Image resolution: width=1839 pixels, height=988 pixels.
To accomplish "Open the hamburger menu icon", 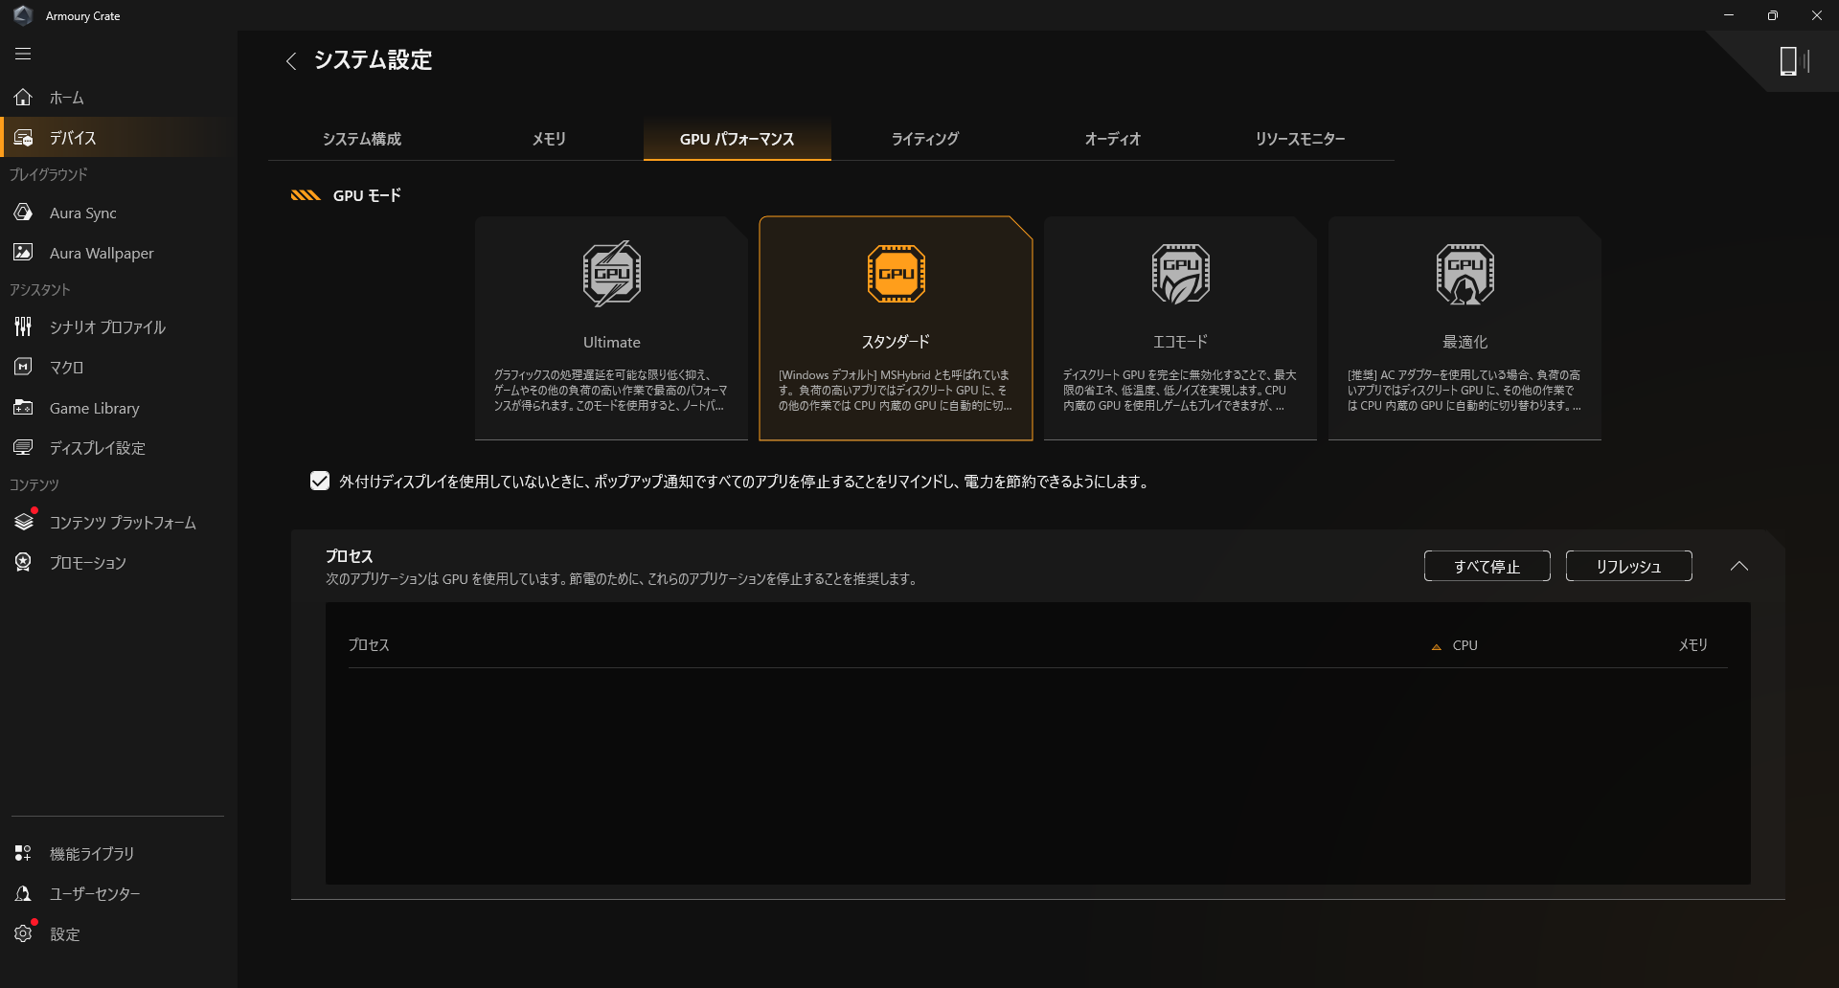I will (x=23, y=55).
